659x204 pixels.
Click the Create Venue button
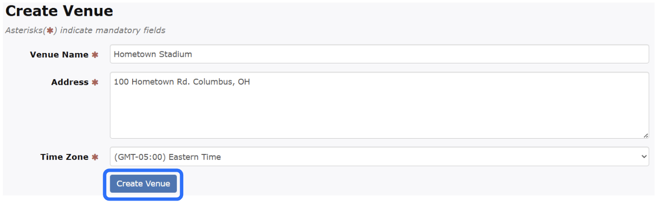tap(143, 184)
